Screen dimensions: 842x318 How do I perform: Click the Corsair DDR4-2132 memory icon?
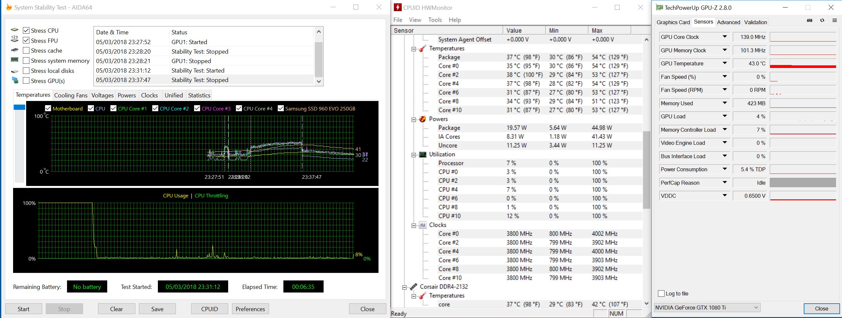point(413,287)
